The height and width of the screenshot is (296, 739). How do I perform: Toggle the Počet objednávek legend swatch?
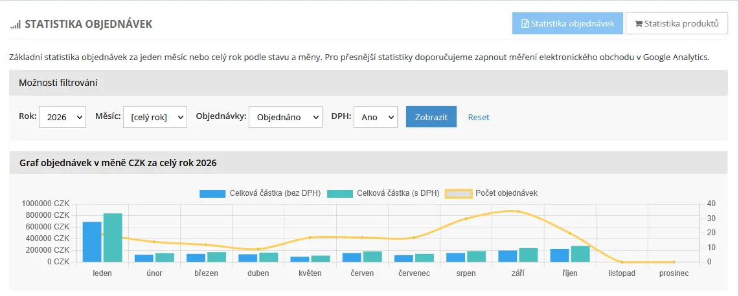(x=459, y=193)
